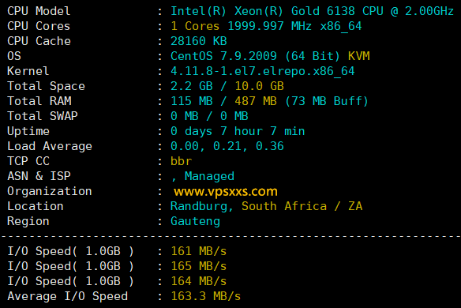The height and width of the screenshot is (308, 461).
Task: Select '2.2 GB' used space value
Action: point(192,86)
